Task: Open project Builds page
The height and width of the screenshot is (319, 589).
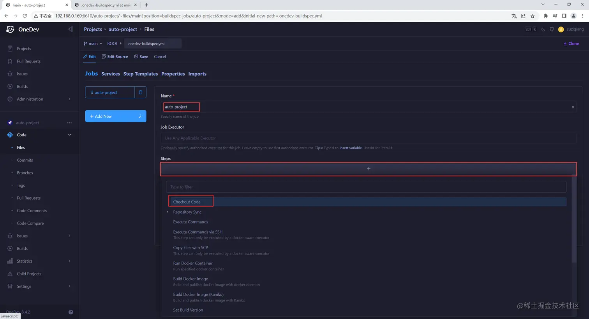Action: (22, 249)
